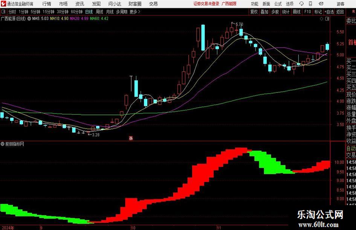Open the mobile phone icon in title bar
Image resolution: width=356 pixels, height=230 pixels.
tap(310, 4)
